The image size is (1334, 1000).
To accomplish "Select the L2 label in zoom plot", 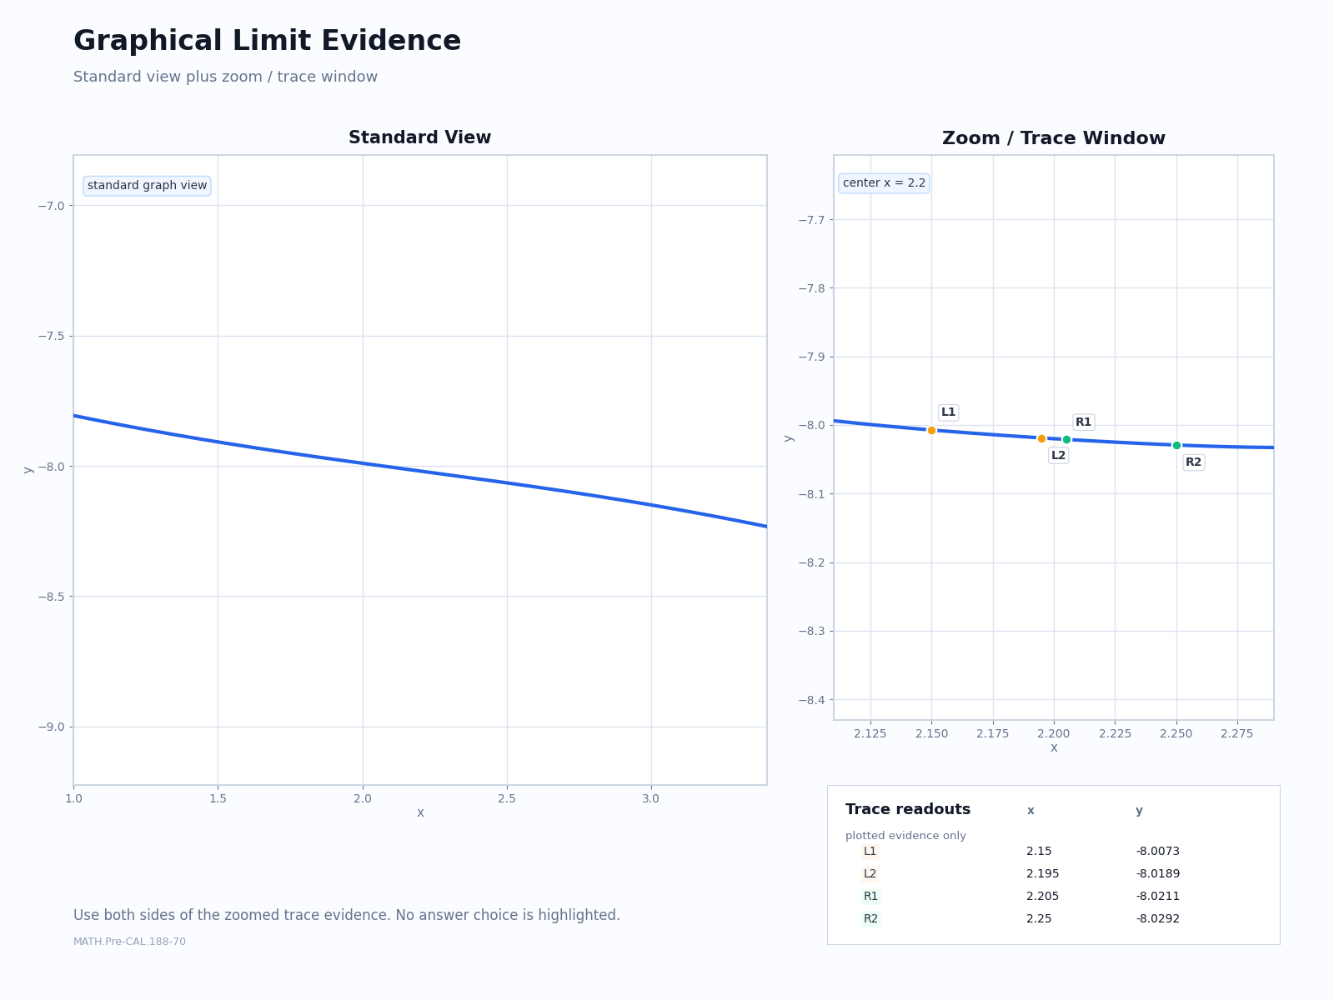I will tap(1058, 456).
